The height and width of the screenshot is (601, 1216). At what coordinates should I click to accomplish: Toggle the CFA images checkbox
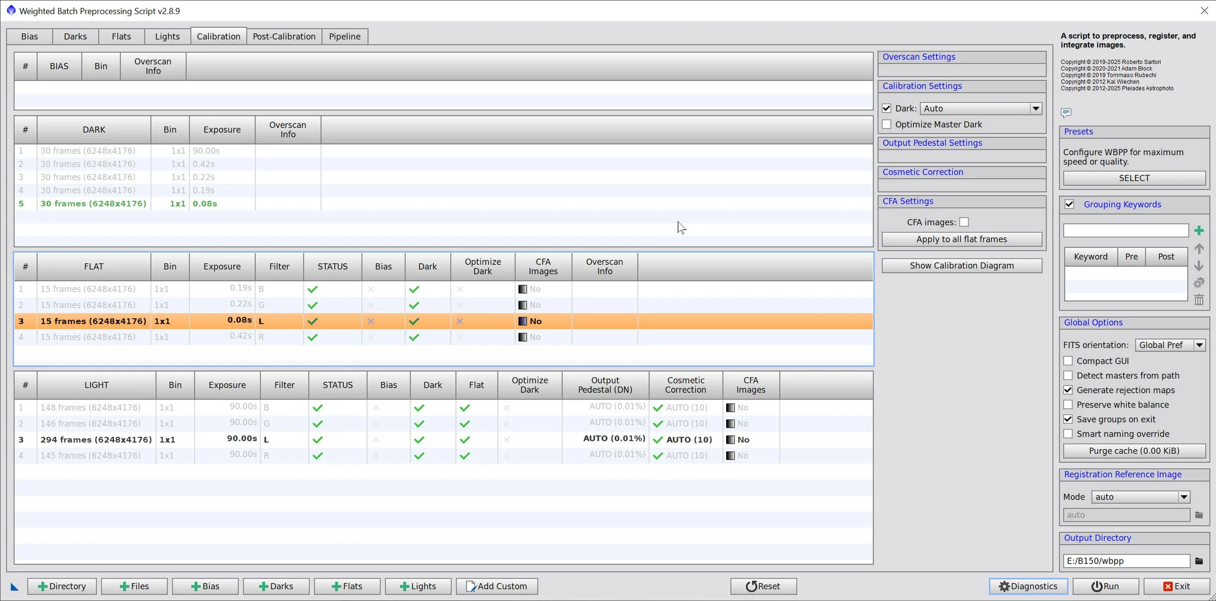(964, 222)
